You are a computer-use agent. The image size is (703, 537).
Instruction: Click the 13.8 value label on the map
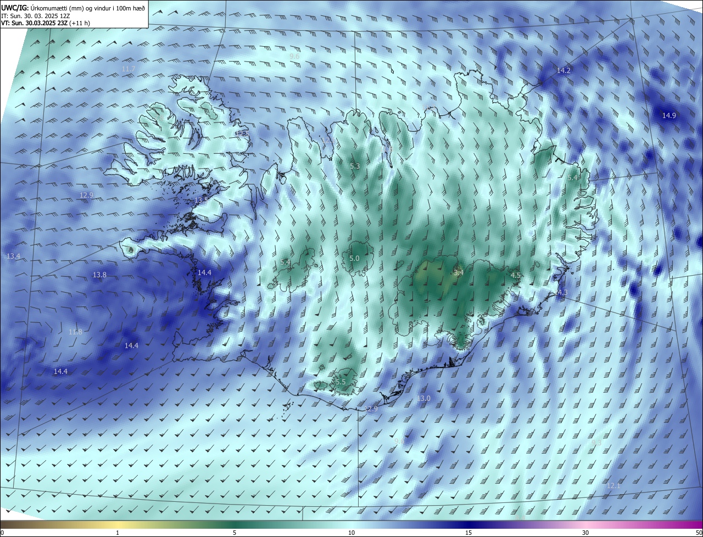pyautogui.click(x=99, y=275)
